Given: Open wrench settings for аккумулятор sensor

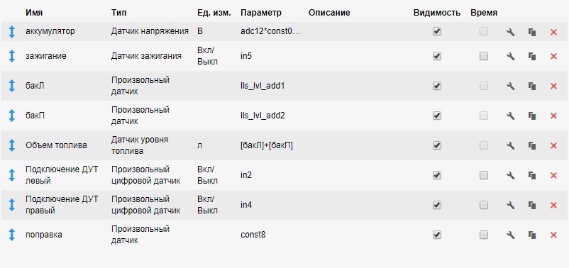Looking at the screenshot, I should point(511,33).
